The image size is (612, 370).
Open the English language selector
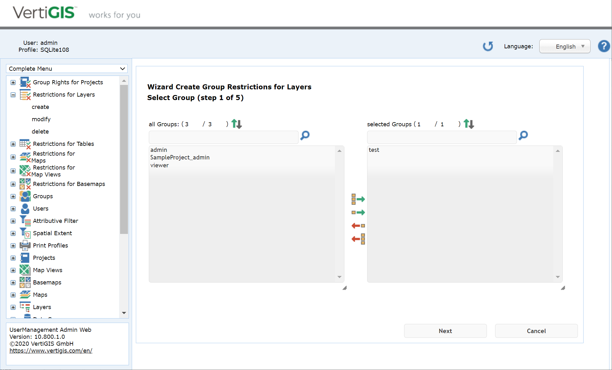tap(565, 46)
